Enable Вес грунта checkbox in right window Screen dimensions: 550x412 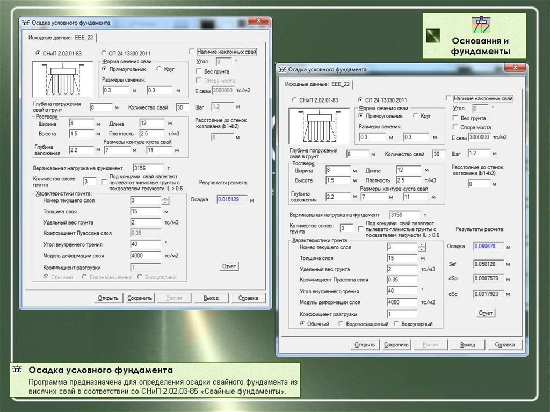click(456, 118)
